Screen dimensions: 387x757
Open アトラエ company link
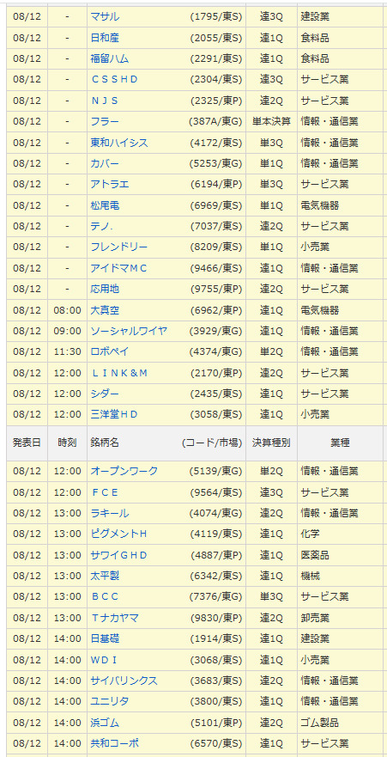click(110, 184)
